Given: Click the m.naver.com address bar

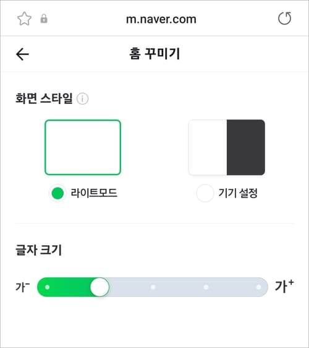Looking at the screenshot, I should point(161,19).
